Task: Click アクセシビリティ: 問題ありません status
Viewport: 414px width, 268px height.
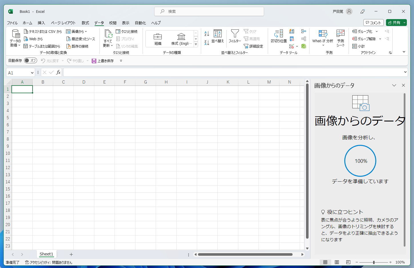Action: 49,262
